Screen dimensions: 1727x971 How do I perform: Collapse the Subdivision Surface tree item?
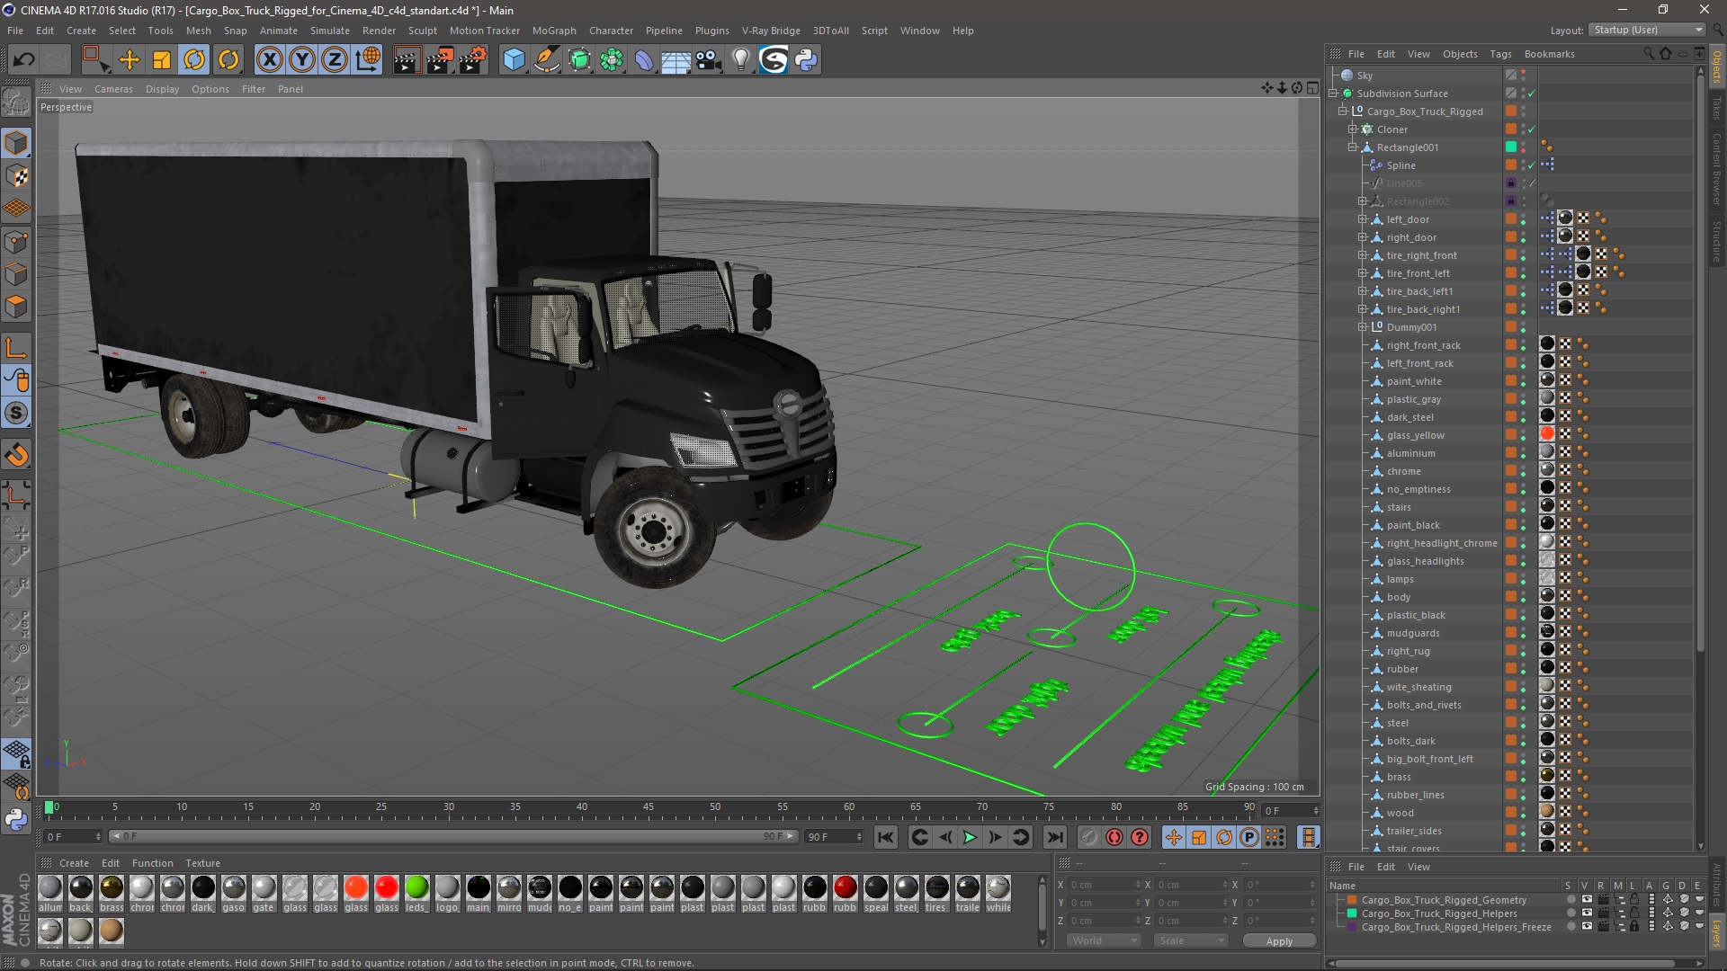tap(1333, 94)
